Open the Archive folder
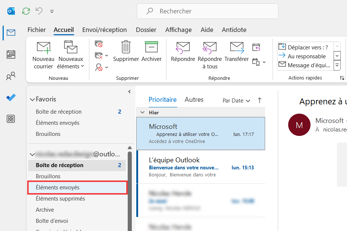The height and width of the screenshot is (231, 347). click(x=77, y=210)
